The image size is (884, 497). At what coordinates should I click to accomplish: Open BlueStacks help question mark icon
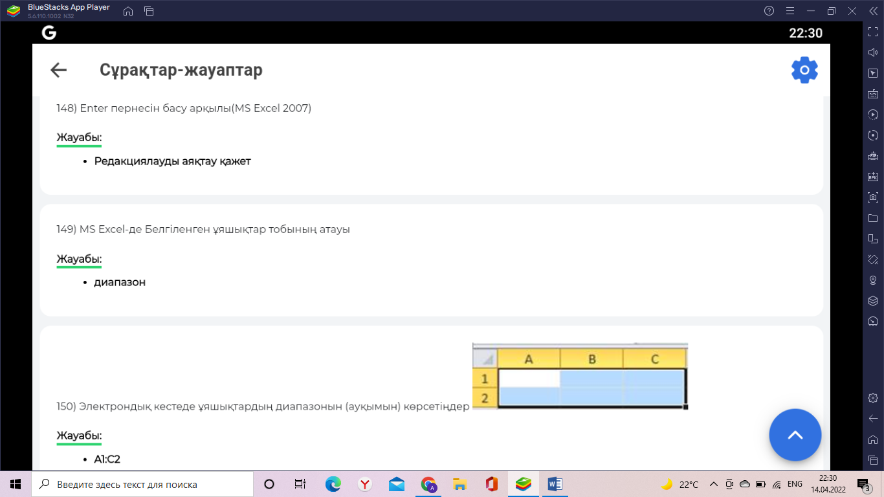click(769, 11)
